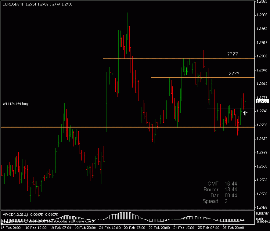Click the 17 Feb 2009 date label
The height and width of the screenshot is (231, 270).
[x=11, y=228]
